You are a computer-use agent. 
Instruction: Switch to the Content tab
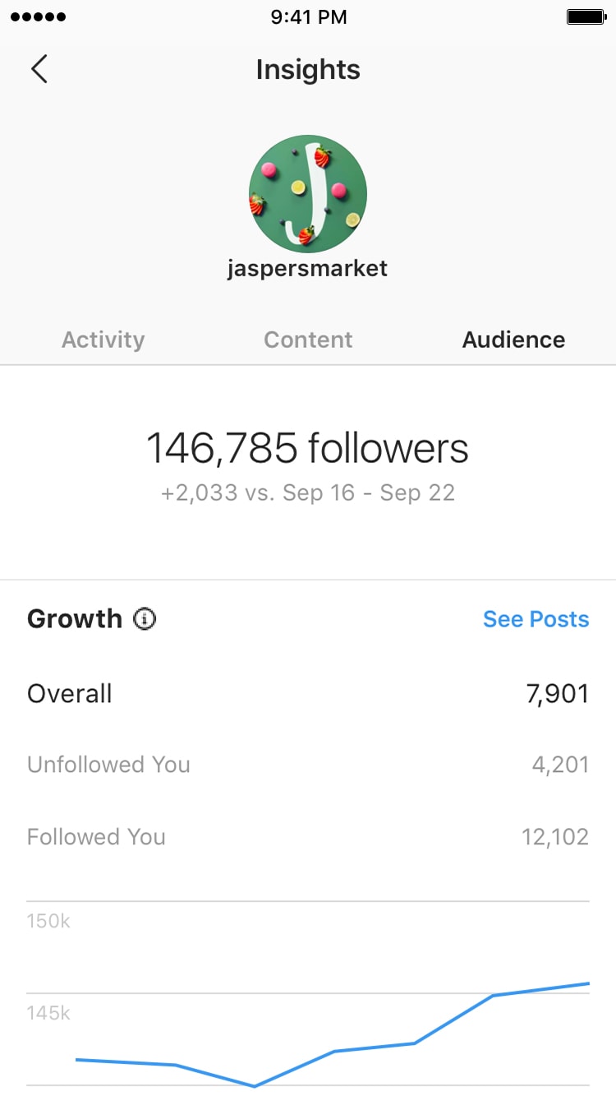coord(308,340)
